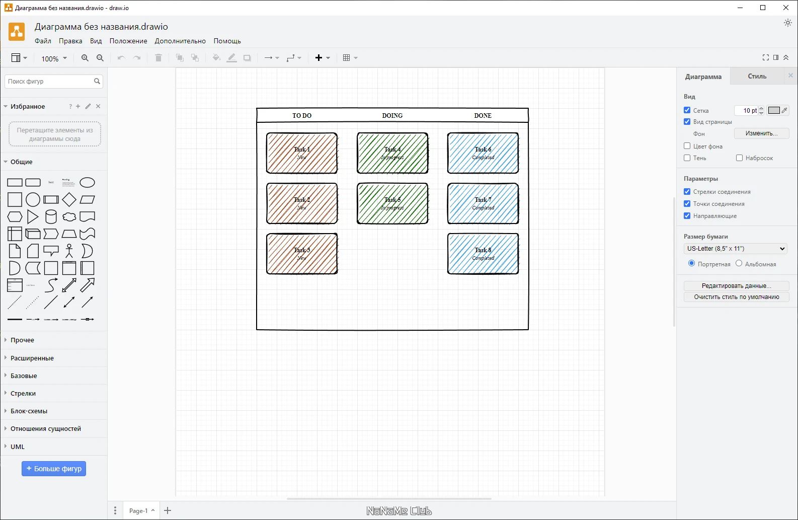Toggle fullscreen mode icon
This screenshot has height=520, width=798.
[765, 58]
